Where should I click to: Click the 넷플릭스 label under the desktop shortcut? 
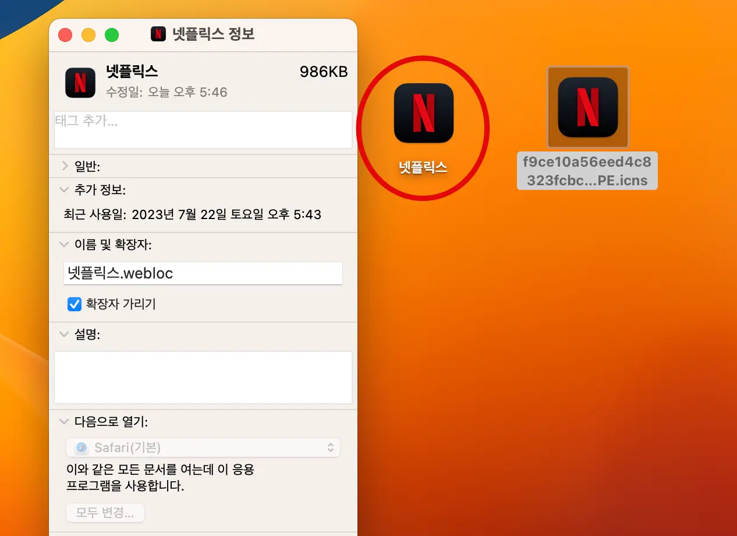(423, 167)
